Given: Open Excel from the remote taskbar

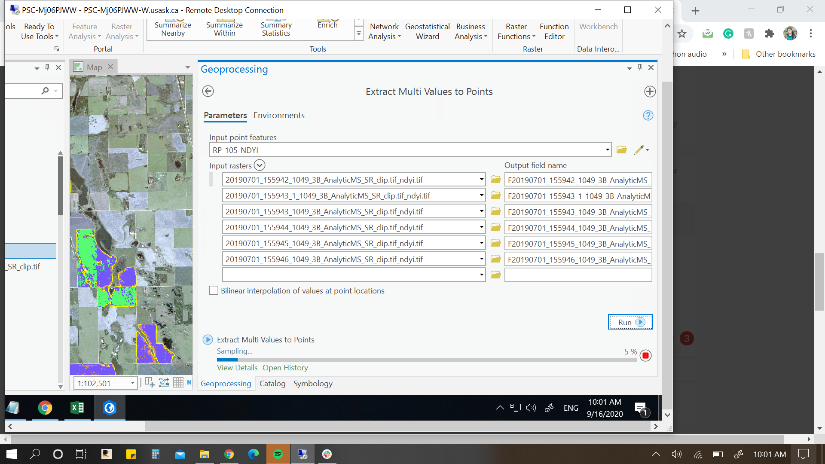Looking at the screenshot, I should (77, 407).
